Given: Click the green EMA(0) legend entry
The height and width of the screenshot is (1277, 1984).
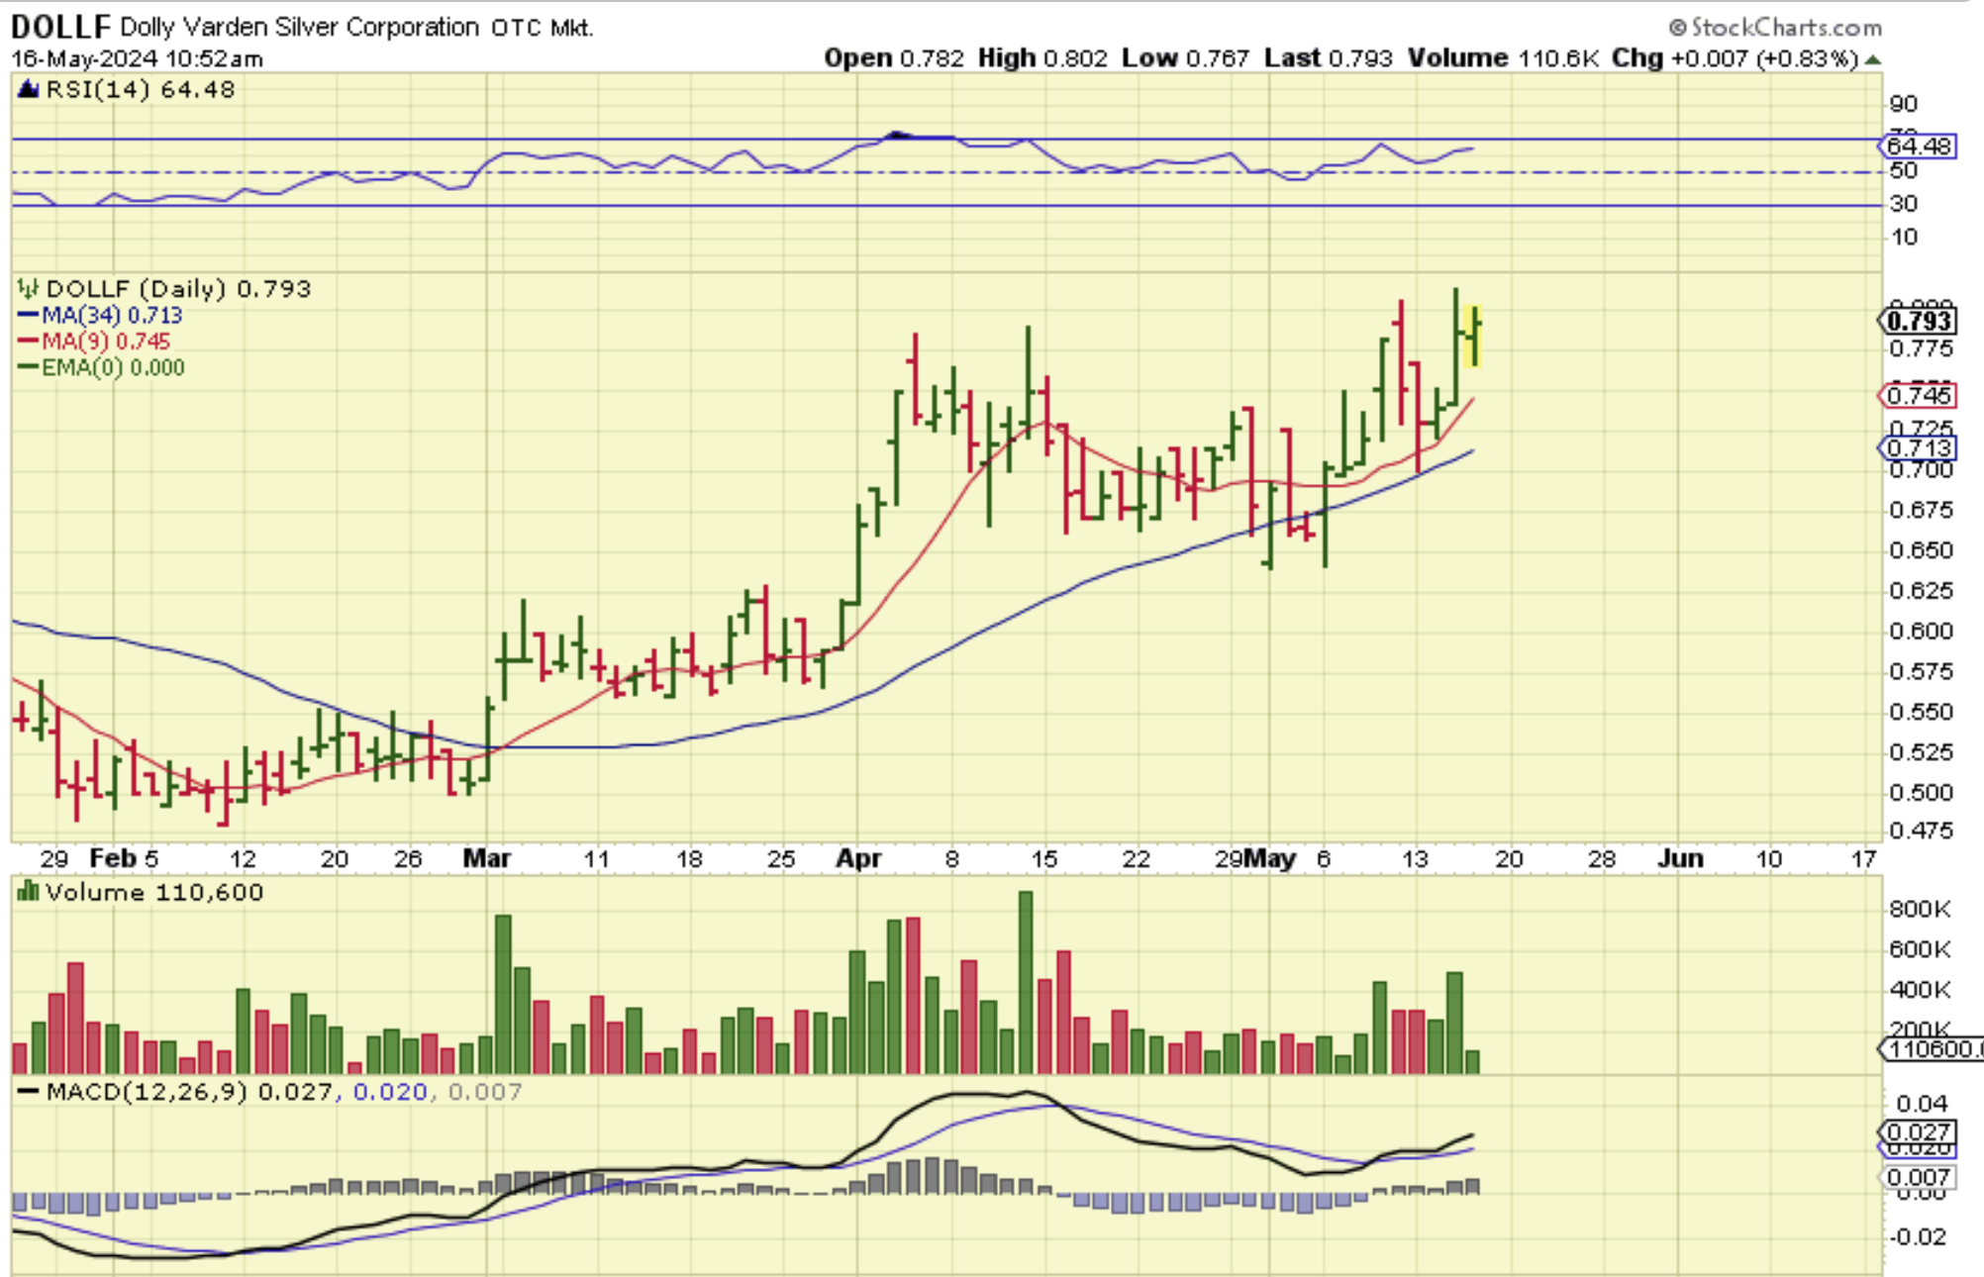Looking at the screenshot, I should click(101, 368).
